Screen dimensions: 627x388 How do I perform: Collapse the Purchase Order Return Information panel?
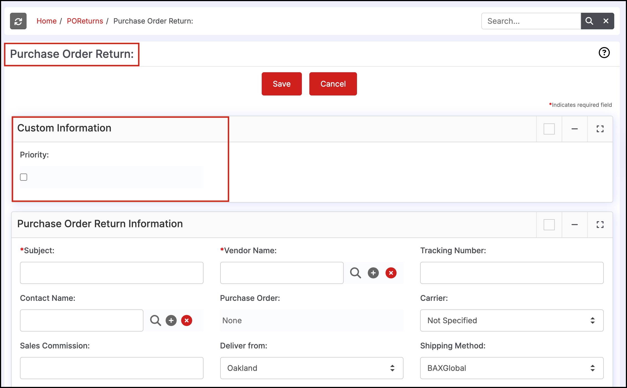click(575, 225)
